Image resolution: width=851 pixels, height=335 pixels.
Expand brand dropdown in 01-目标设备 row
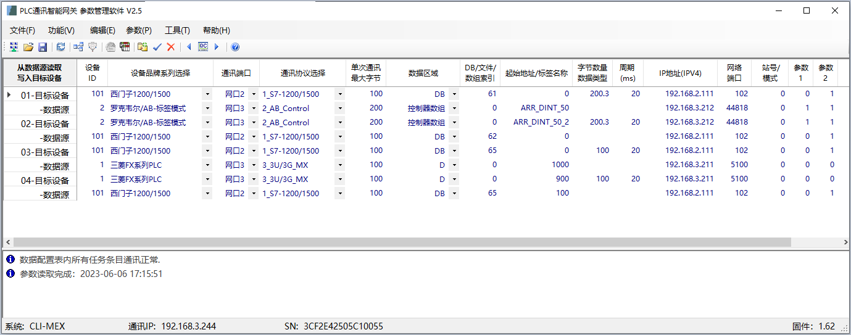pos(207,94)
